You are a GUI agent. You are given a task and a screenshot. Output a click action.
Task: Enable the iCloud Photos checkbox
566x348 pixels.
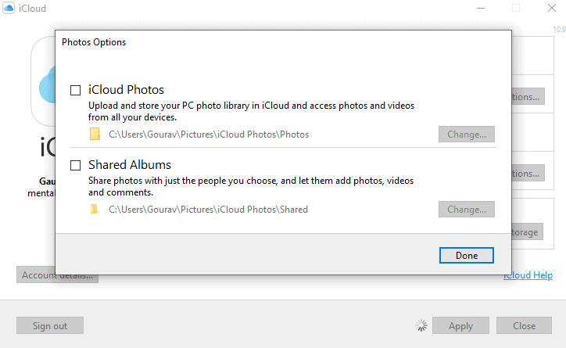(76, 90)
